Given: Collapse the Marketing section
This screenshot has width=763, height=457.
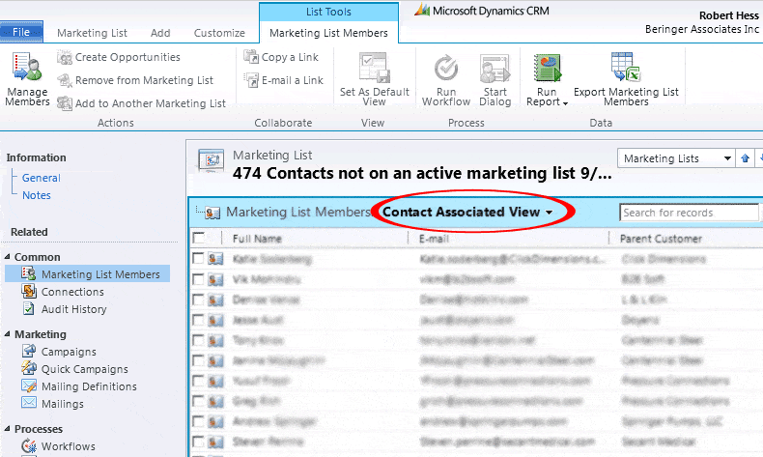Looking at the screenshot, I should pos(8,334).
